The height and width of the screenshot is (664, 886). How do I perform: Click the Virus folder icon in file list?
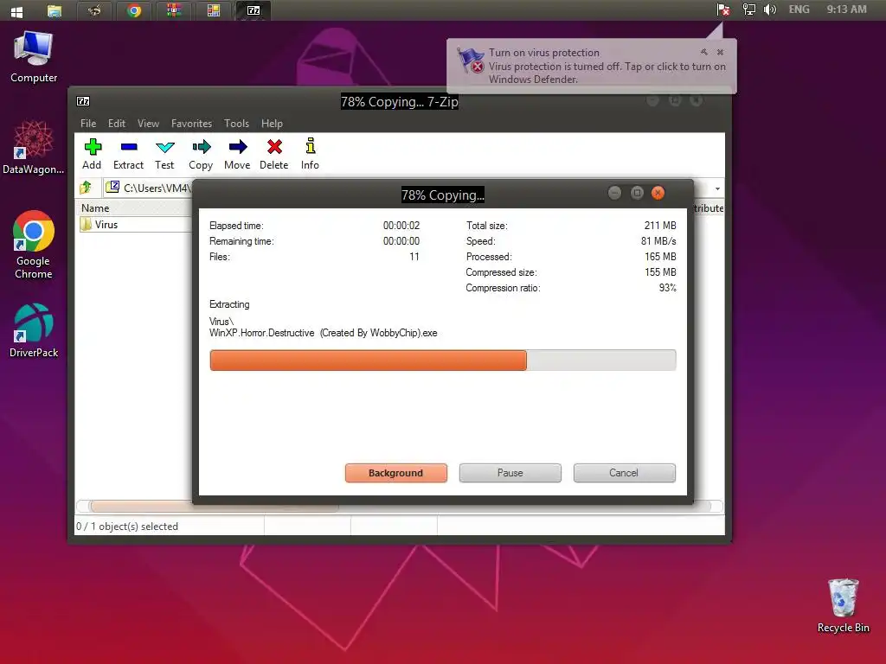tap(86, 225)
